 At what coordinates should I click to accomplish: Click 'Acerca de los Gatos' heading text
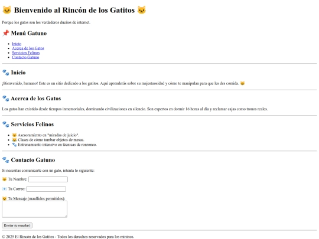click(x=36, y=99)
